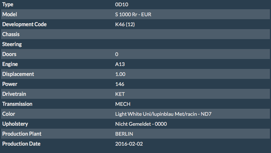The image size is (271, 153).
Task: Click the transmission value MECH
Action: pyautogui.click(x=123, y=104)
